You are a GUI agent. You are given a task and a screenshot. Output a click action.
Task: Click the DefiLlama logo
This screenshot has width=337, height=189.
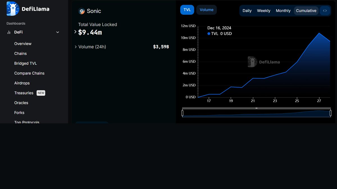coord(28,9)
